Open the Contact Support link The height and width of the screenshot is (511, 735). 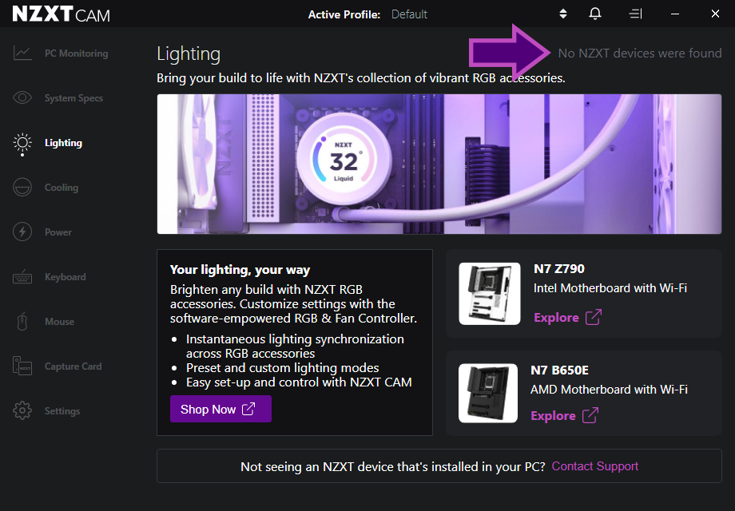tap(594, 465)
